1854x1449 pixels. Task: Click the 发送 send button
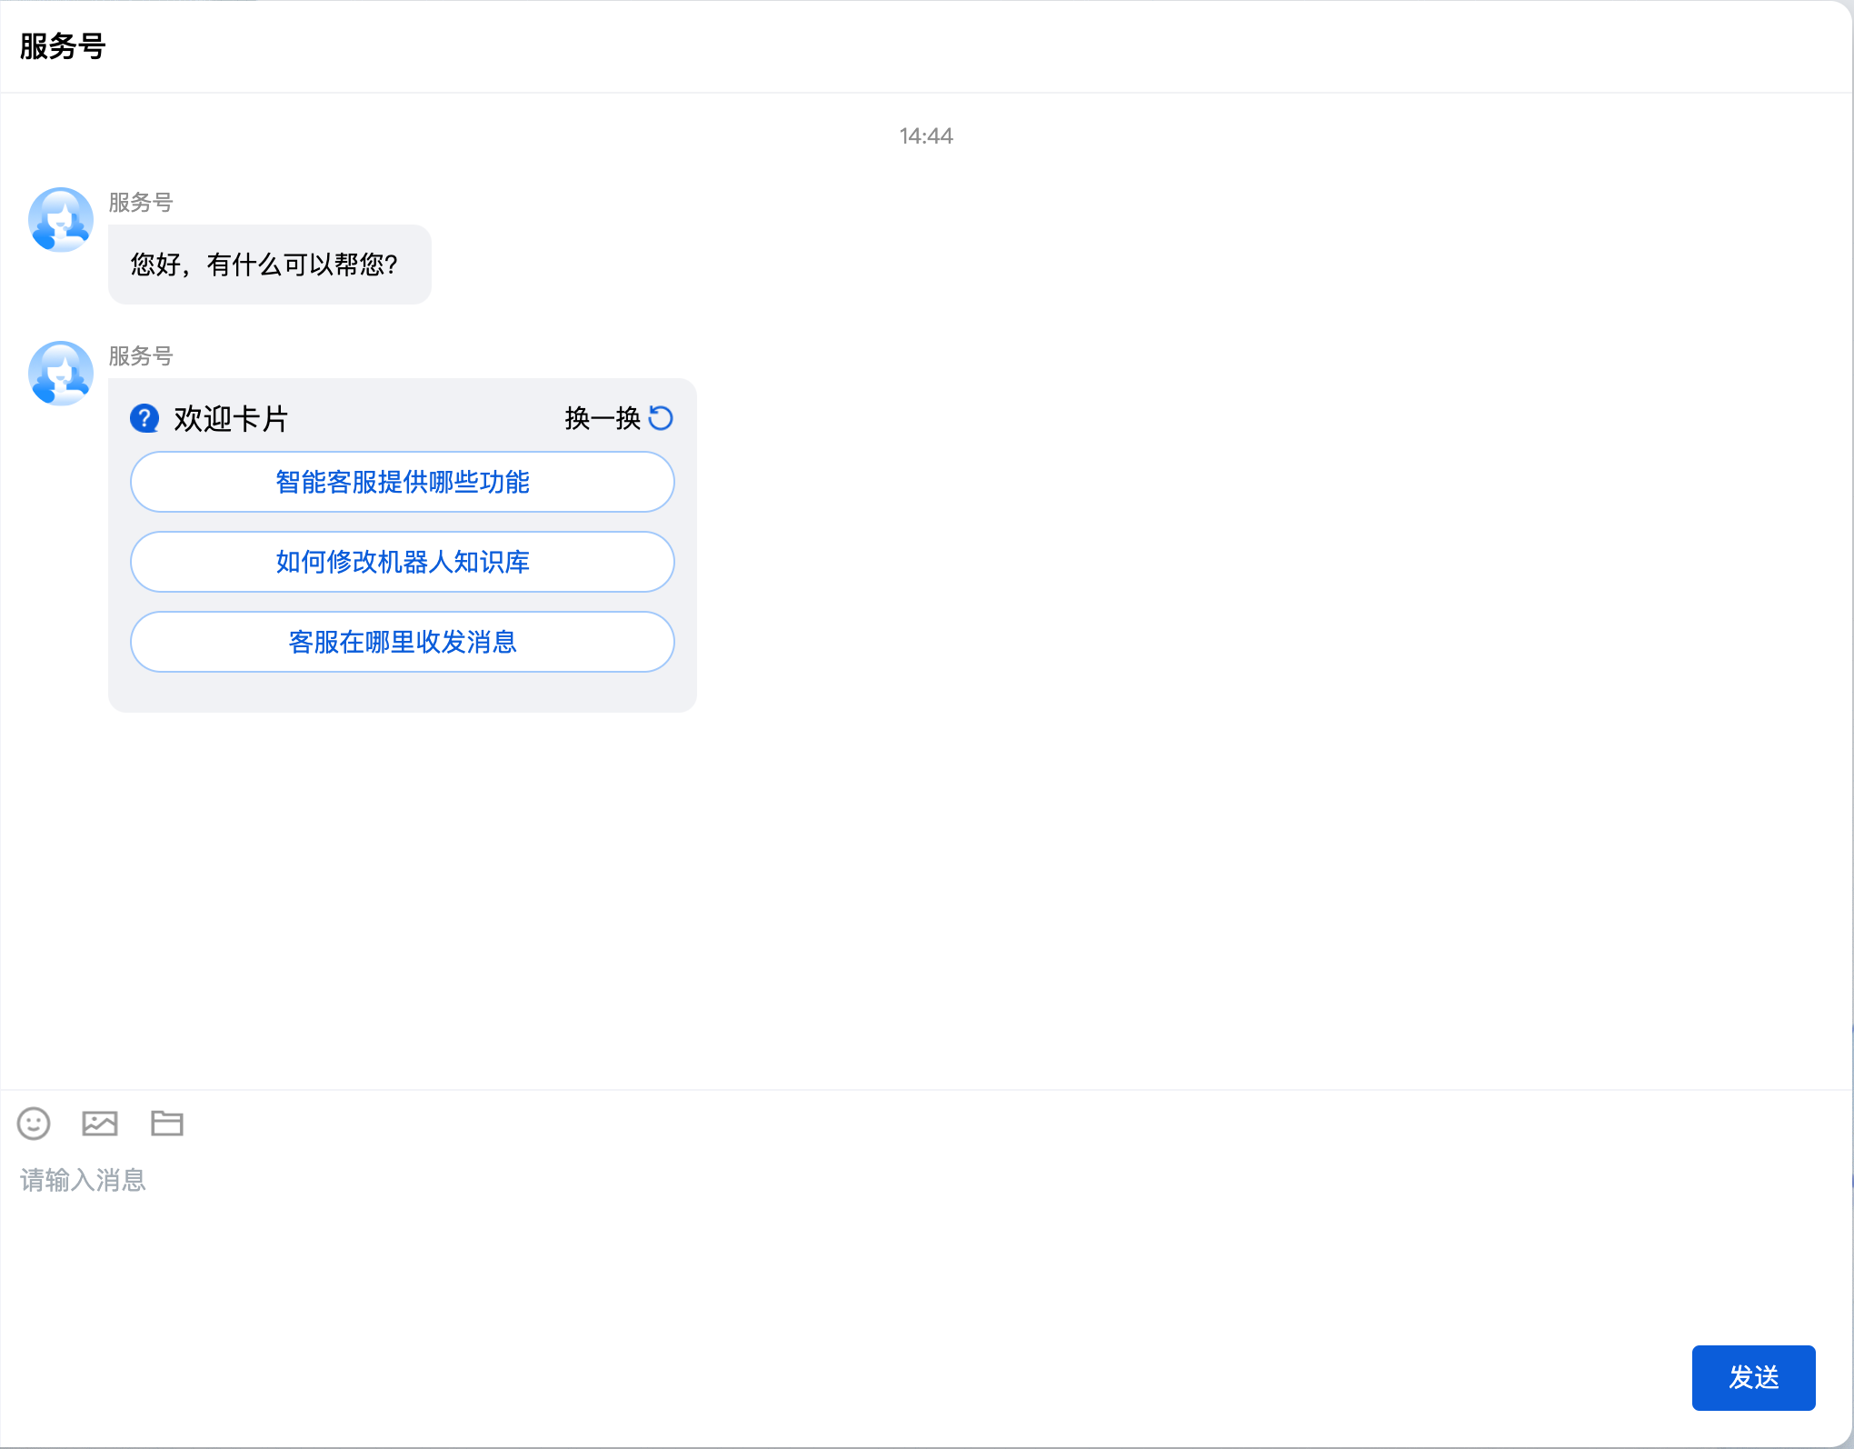(x=1753, y=1378)
